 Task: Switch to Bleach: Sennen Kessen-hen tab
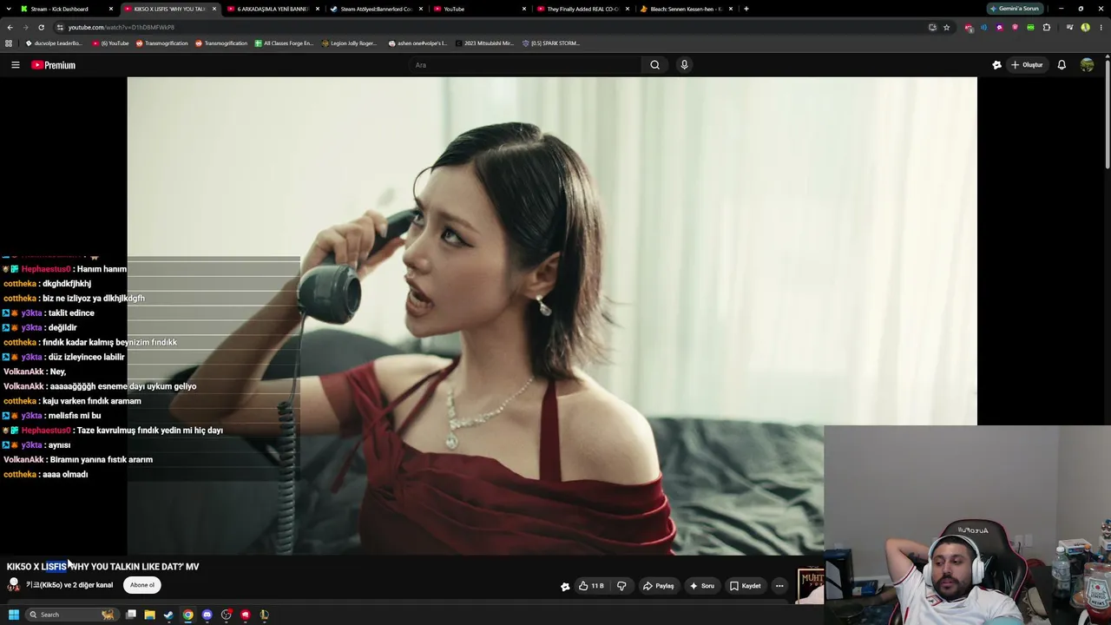[x=686, y=9]
